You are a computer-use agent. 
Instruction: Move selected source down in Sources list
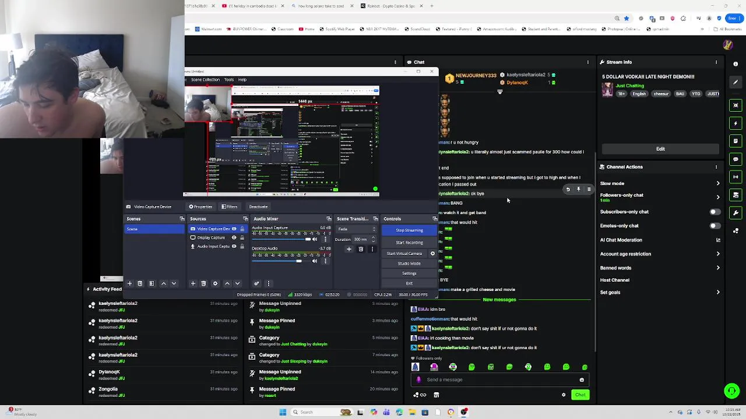coord(237,283)
